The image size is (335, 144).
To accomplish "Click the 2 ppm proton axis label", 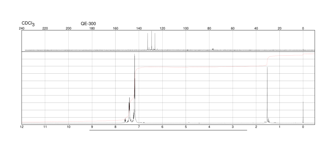I will [x=256, y=127].
